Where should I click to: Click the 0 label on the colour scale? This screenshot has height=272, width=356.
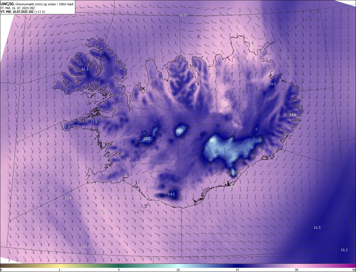(1, 270)
